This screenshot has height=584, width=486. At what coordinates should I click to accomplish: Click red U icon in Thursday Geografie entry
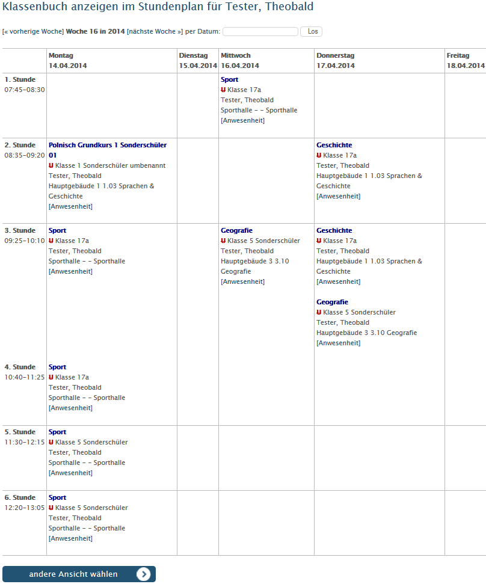[x=319, y=312]
